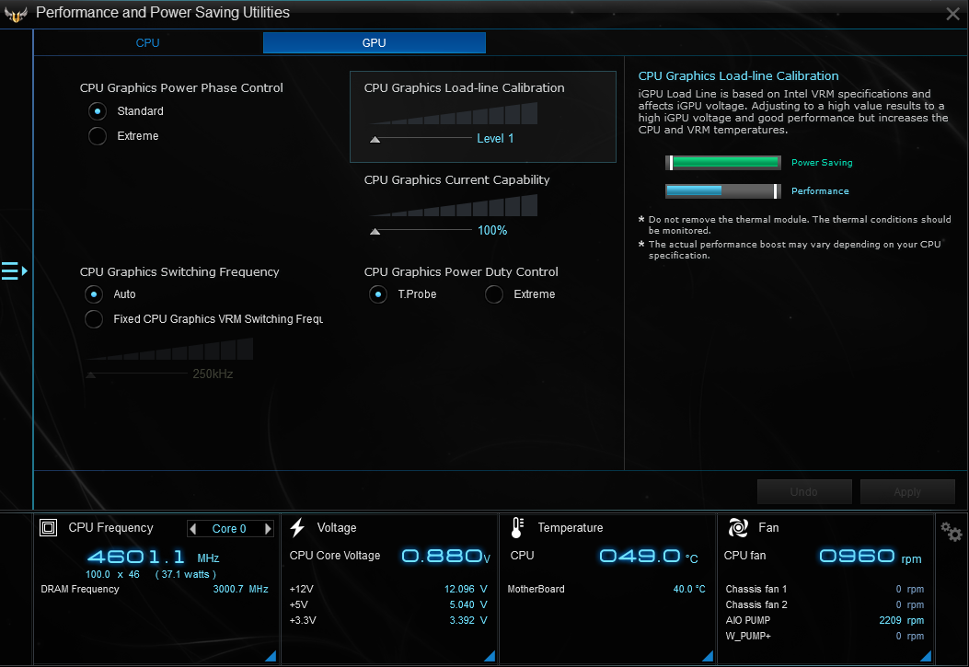The height and width of the screenshot is (667, 969).
Task: Click the +12V 12.096 V value
Action: (466, 589)
